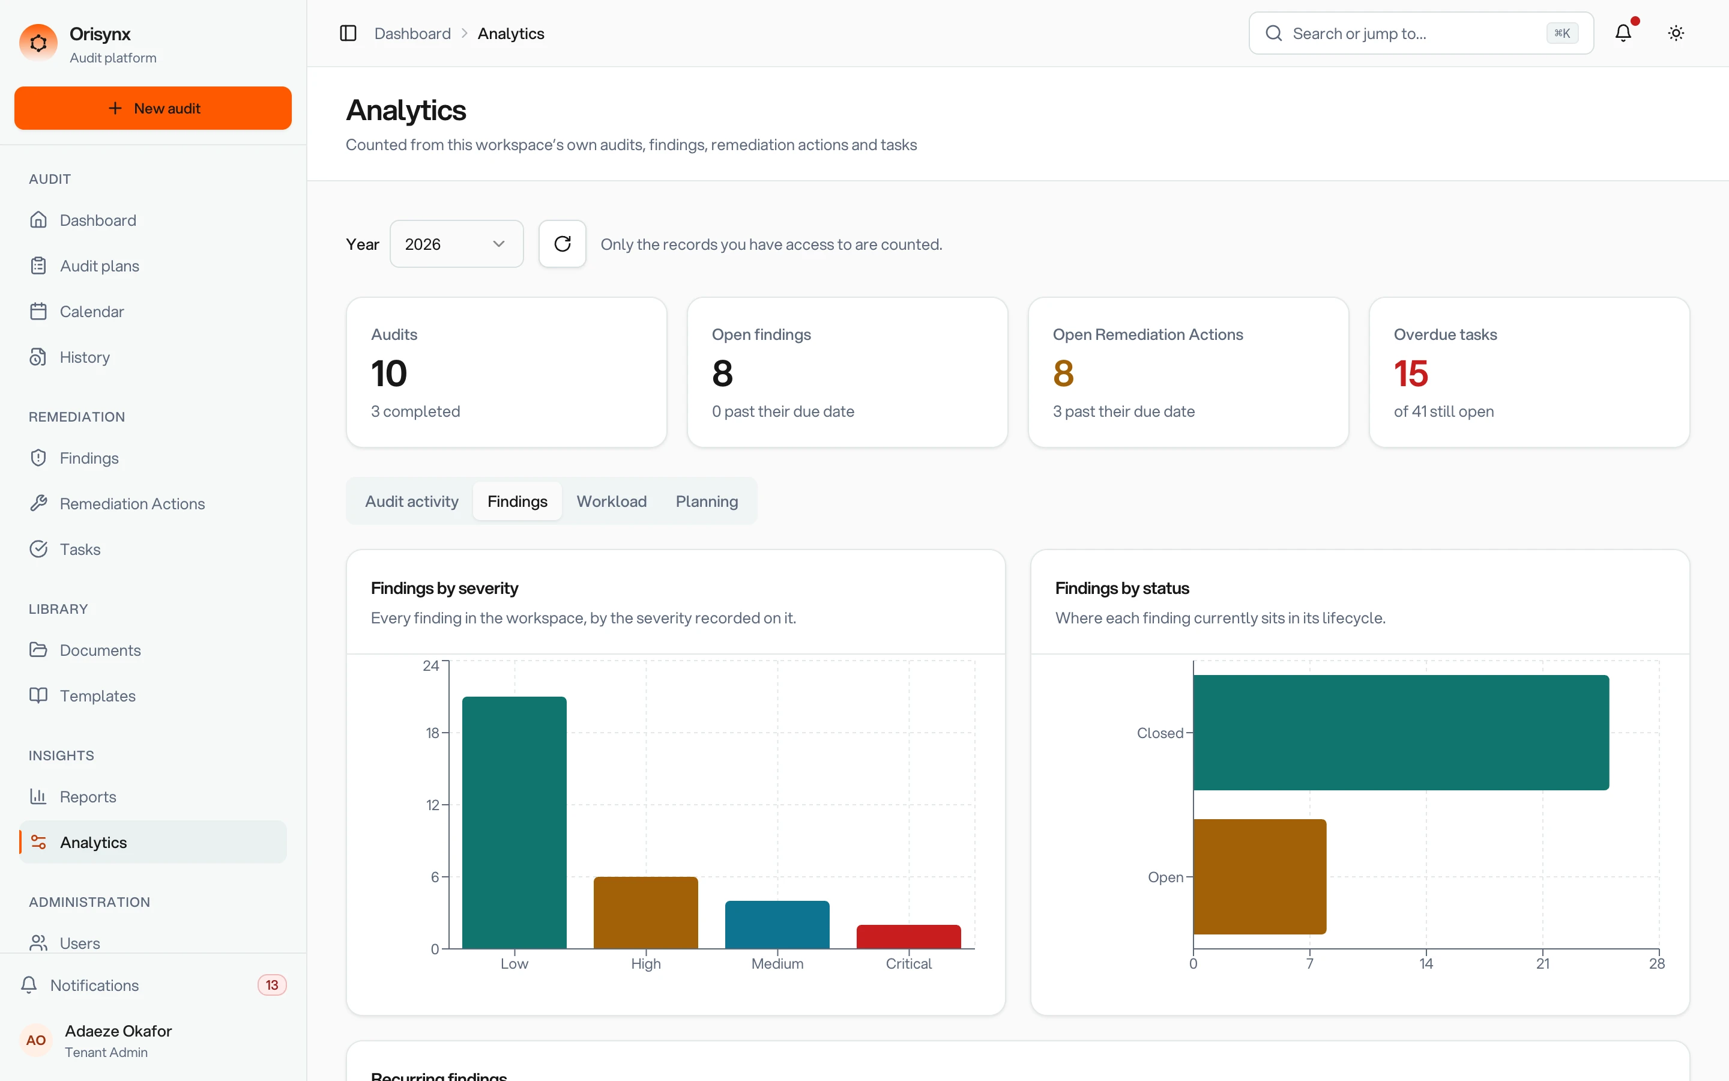Image resolution: width=1729 pixels, height=1081 pixels.
Task: Click the red Critical severity bar
Action: pyautogui.click(x=908, y=937)
